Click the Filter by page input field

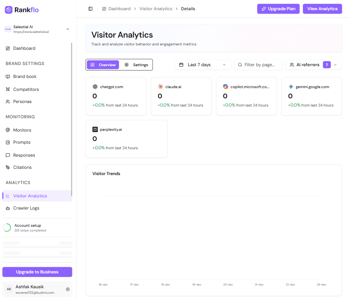point(258,65)
